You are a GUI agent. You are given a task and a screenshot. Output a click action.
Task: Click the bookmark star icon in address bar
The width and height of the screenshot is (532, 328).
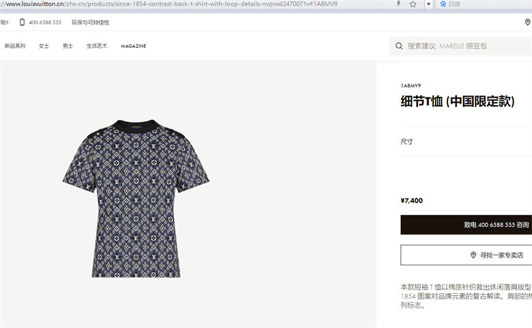click(x=413, y=4)
